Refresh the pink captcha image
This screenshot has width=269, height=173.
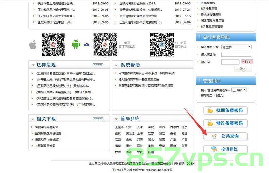click(247, 62)
